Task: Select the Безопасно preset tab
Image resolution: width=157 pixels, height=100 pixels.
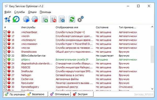Action: point(37,94)
